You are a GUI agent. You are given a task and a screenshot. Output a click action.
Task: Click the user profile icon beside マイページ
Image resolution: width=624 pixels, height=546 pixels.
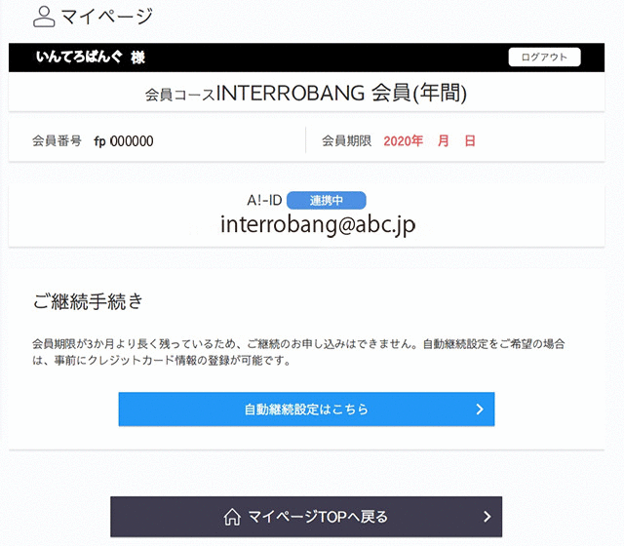click(44, 17)
